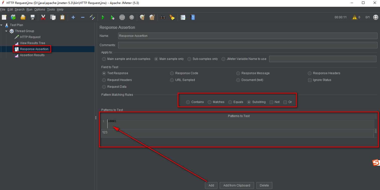Image resolution: width=380 pixels, height=190 pixels.
Task: Click the Shutdown threads toolbar icon
Action: [x=132, y=17]
